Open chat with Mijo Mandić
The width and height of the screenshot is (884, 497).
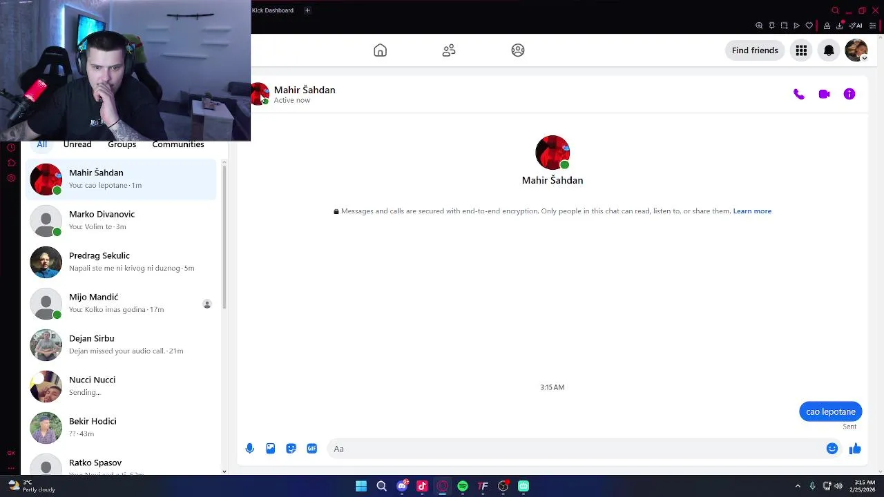coord(122,303)
